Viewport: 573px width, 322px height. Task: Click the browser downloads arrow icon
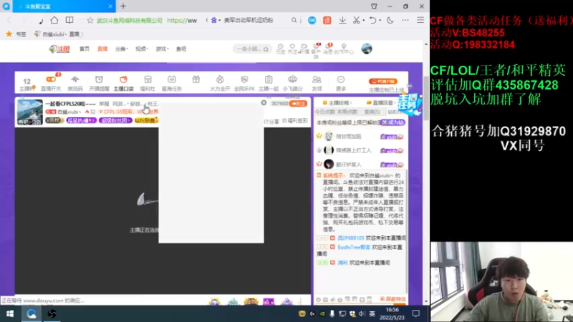342,21
